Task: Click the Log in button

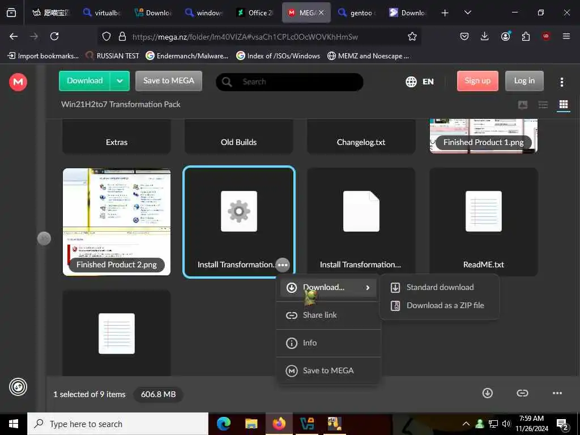Action: [x=524, y=80]
